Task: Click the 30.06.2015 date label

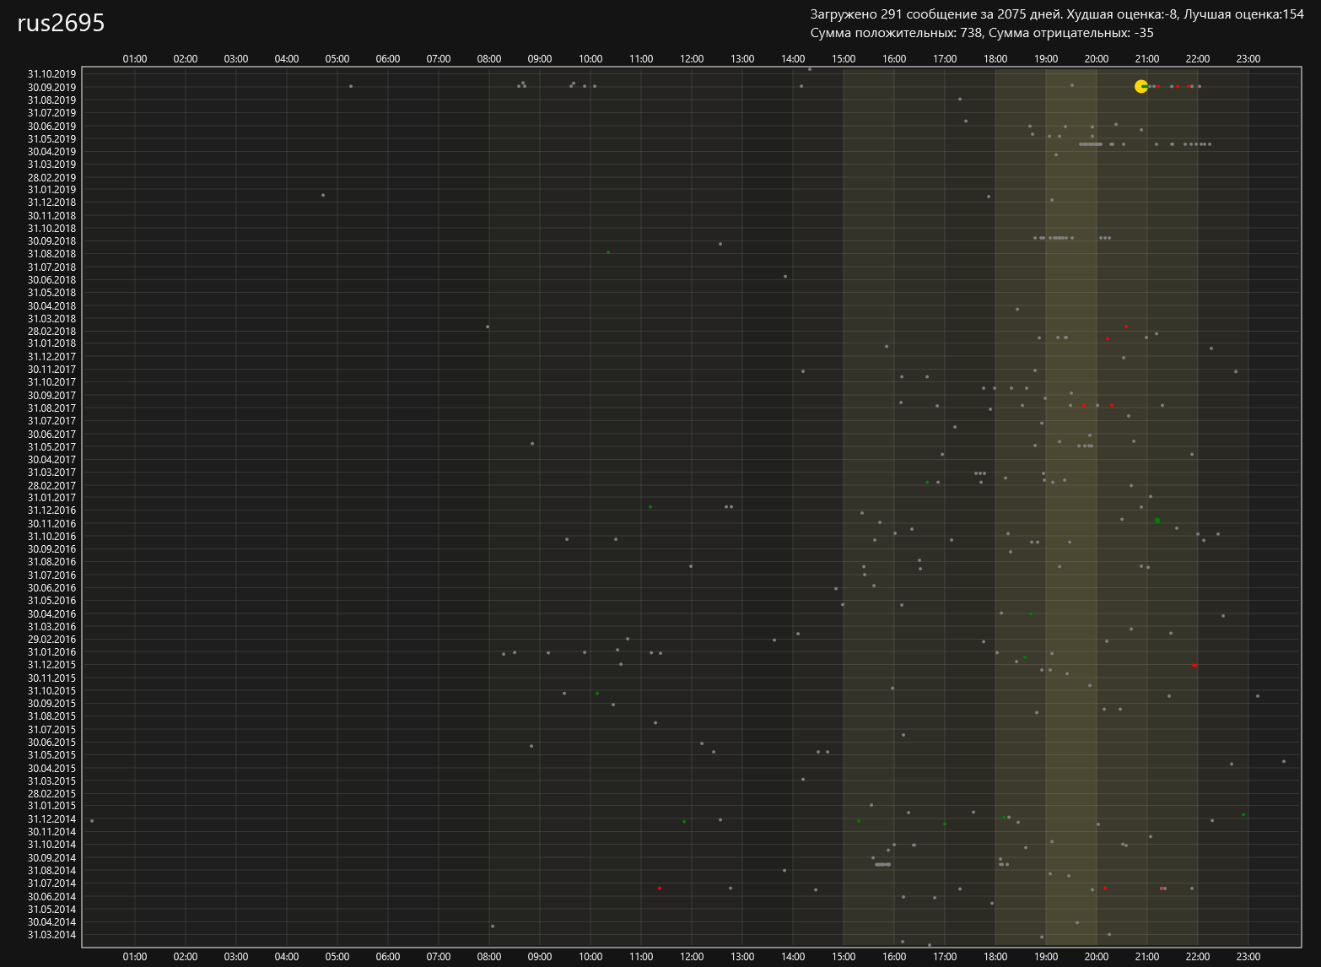Action: pos(51,743)
